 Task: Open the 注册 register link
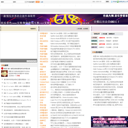pyautogui.click(x=42, y=2)
